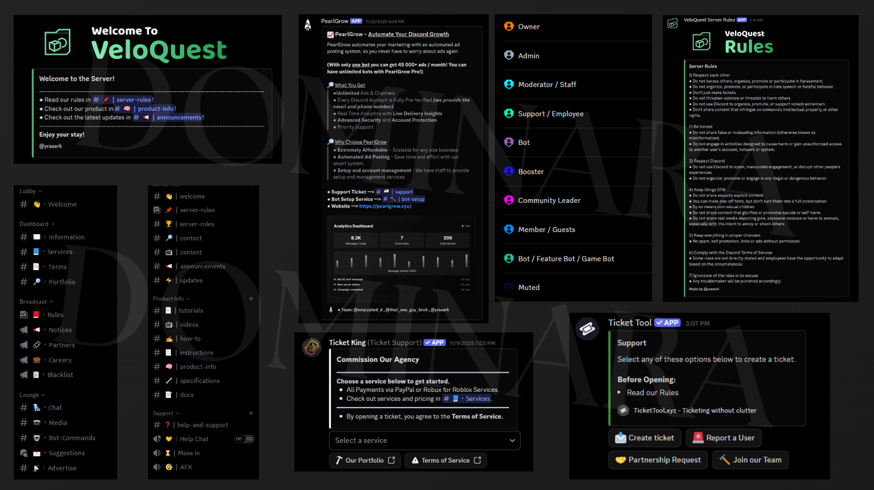Select the Muted role entry
The image size is (874, 490).
tap(528, 287)
